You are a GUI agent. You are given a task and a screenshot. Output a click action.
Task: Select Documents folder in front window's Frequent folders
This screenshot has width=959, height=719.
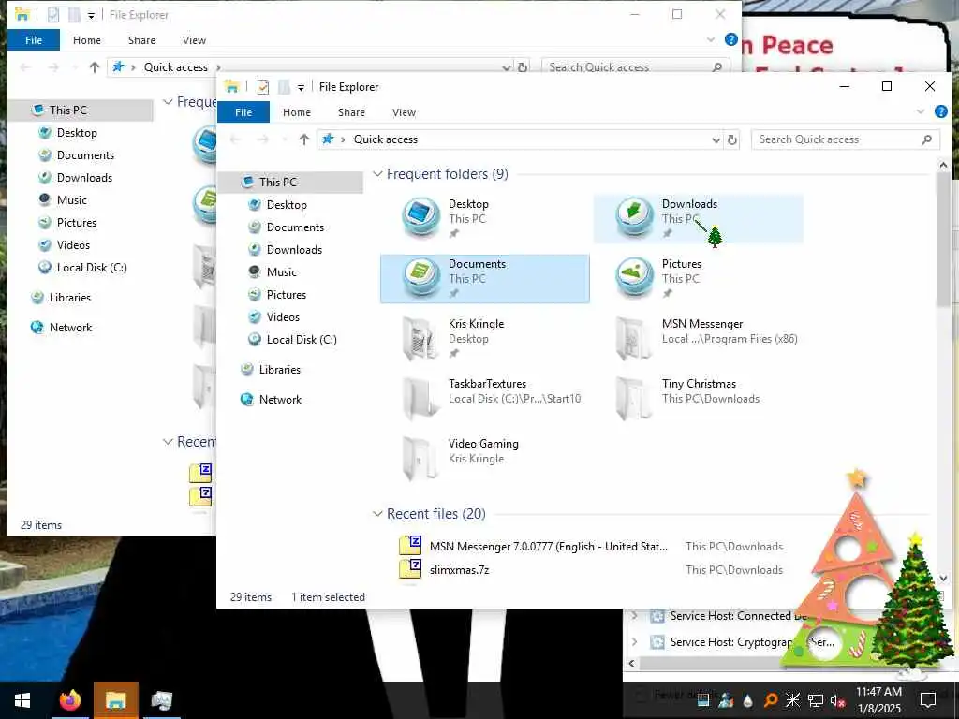tap(484, 278)
